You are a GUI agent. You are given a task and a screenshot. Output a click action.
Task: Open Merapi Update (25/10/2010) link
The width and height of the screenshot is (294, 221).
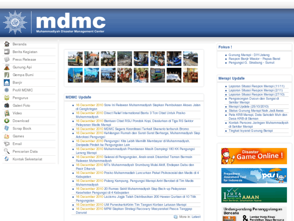coord(249,107)
